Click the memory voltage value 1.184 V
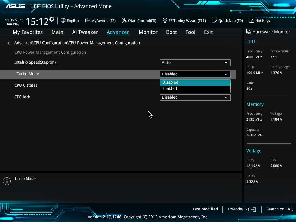This screenshot has height=222, width=296. (276, 119)
